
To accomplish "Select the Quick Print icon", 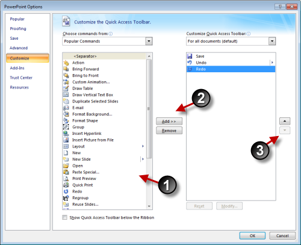I will click(66, 185).
